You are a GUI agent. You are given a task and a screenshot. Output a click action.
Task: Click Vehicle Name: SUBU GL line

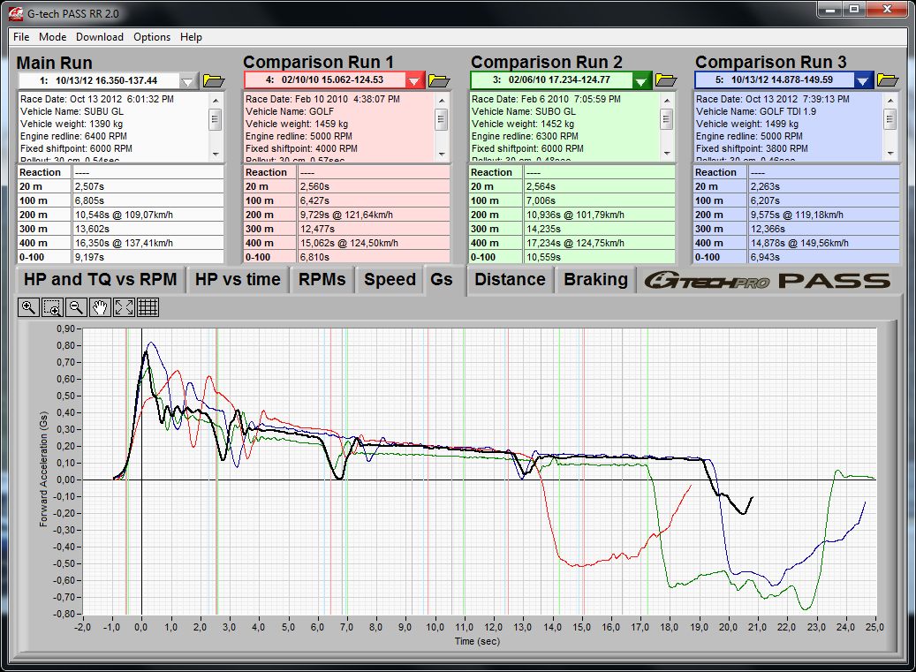72,111
